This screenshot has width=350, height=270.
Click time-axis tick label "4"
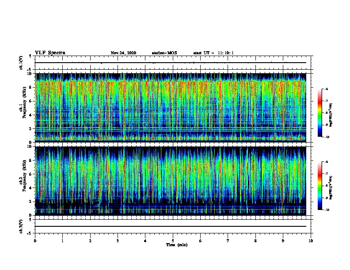145,240
